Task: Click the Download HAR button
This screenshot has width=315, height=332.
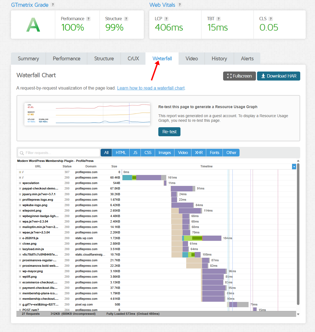Action: pos(279,76)
